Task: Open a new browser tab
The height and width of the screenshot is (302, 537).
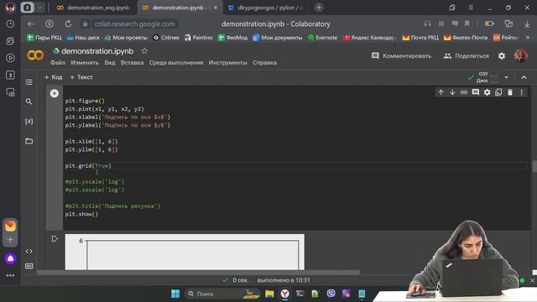Action: [x=319, y=8]
